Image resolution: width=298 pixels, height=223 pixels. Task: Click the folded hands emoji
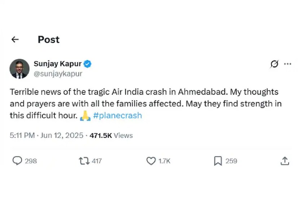point(85,116)
